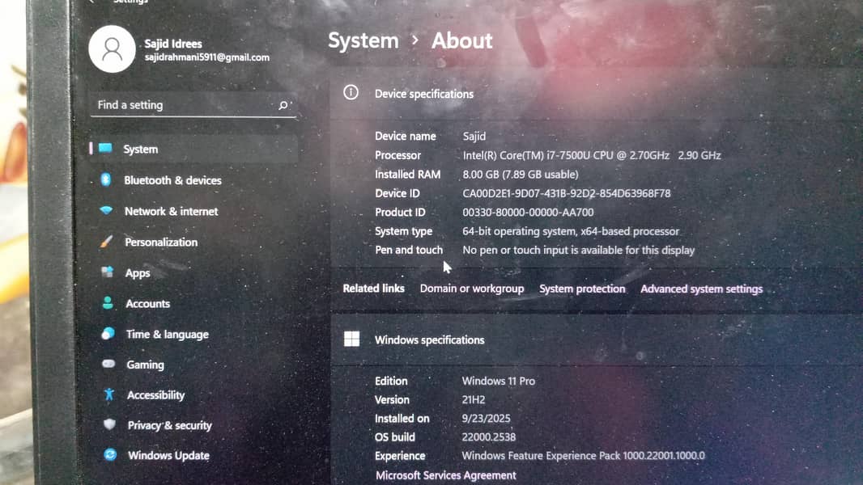863x485 pixels.
Task: Open the Microsoft Services Agreement link
Action: 445,475
